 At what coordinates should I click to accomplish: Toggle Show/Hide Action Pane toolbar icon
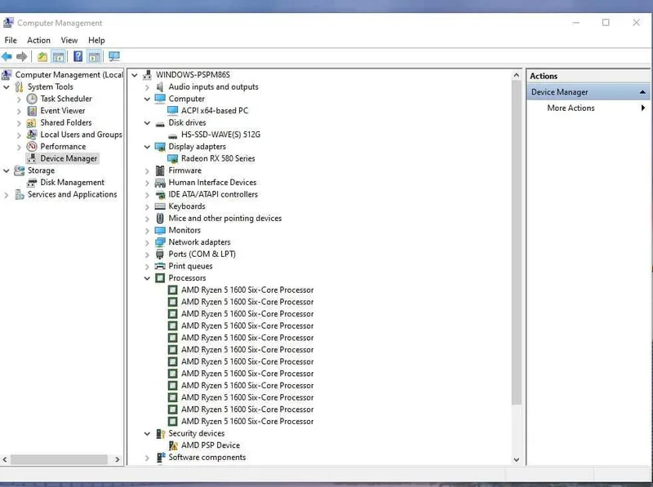(x=95, y=56)
